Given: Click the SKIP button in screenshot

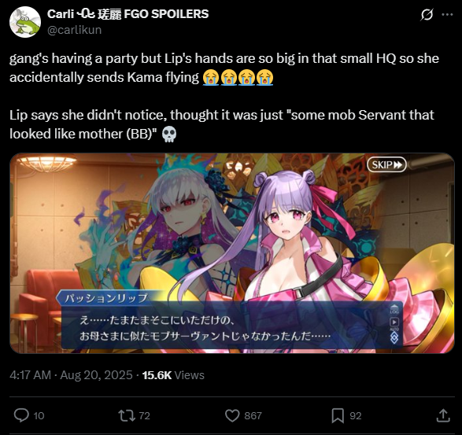Looking at the screenshot, I should pyautogui.click(x=386, y=164).
